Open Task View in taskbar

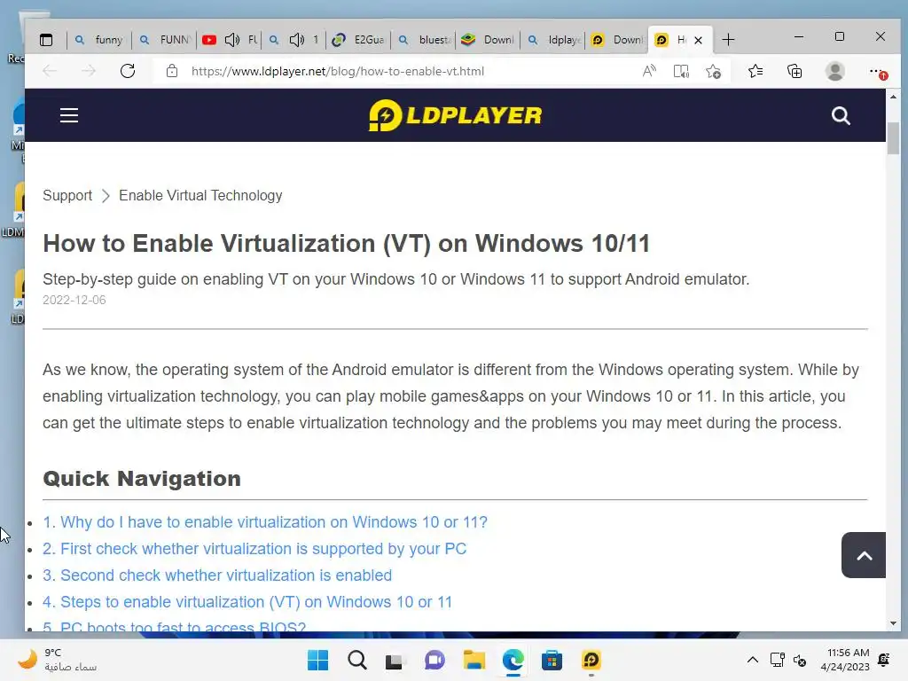(395, 660)
